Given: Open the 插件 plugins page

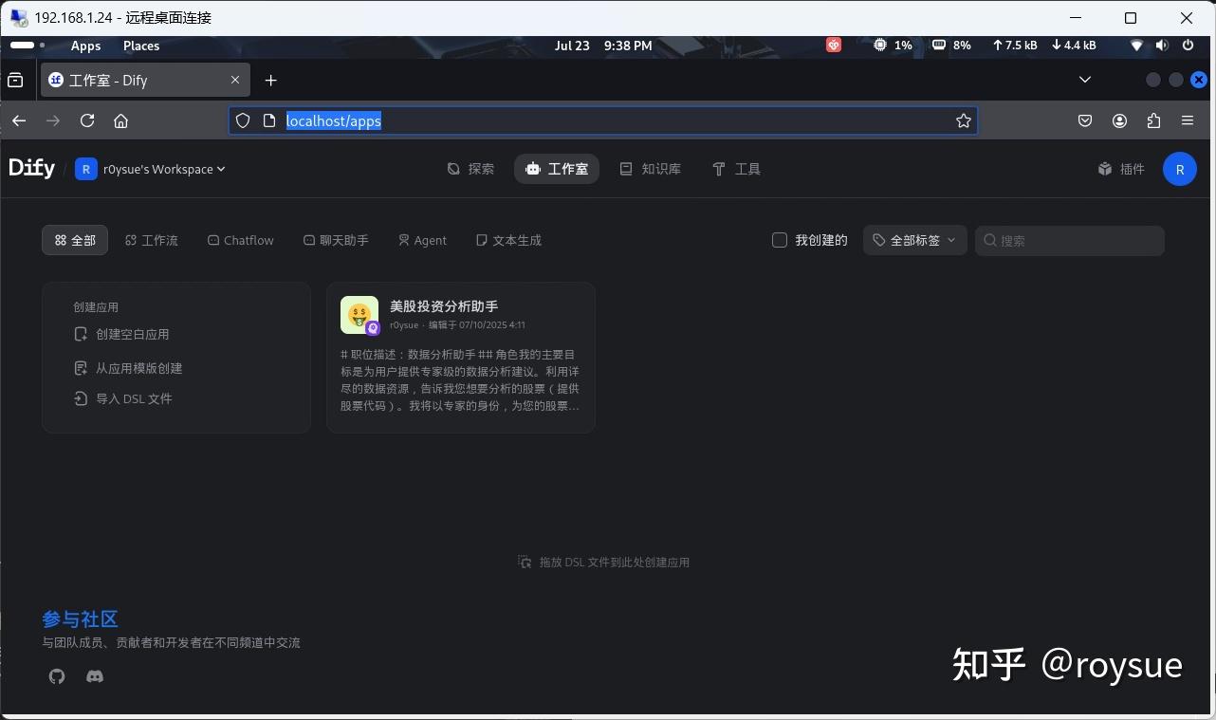Looking at the screenshot, I should [1121, 169].
